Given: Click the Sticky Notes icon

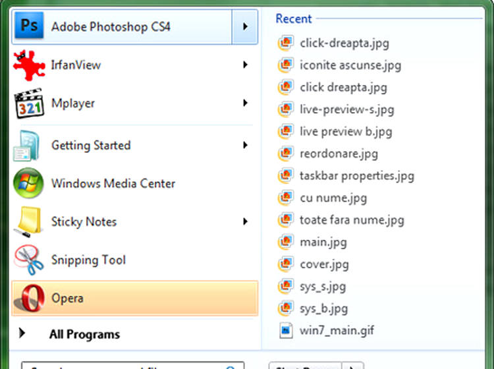Looking at the screenshot, I should point(28,222).
